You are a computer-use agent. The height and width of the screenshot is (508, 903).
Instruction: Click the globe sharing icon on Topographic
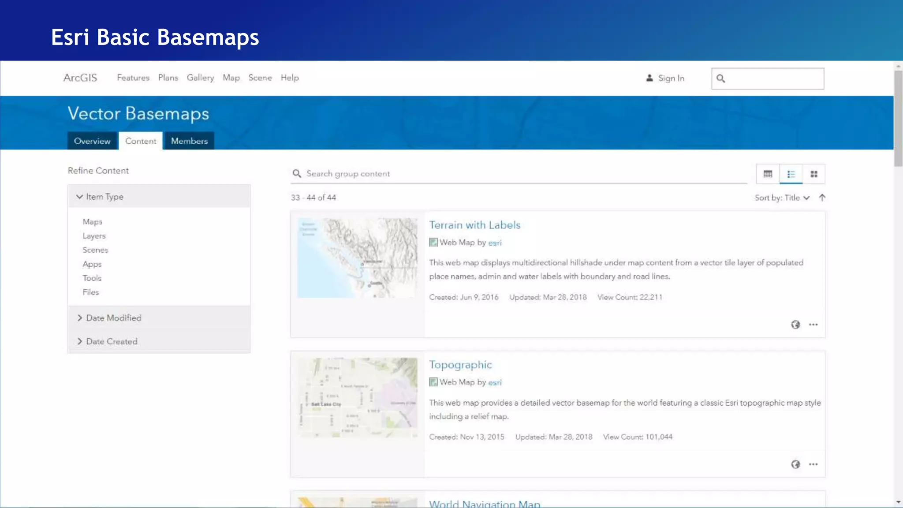pos(795,464)
